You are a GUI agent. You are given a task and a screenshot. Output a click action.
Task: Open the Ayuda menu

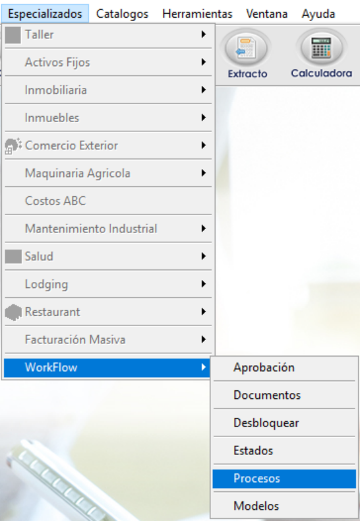coord(318,14)
